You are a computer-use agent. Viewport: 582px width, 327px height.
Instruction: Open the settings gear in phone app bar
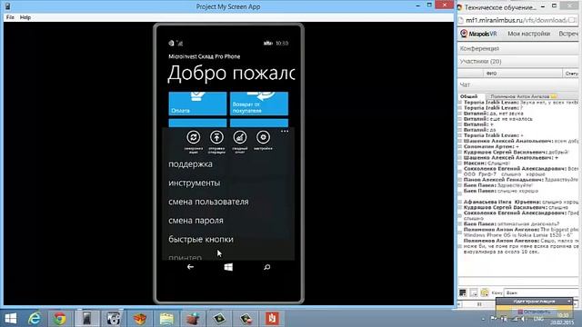point(263,137)
